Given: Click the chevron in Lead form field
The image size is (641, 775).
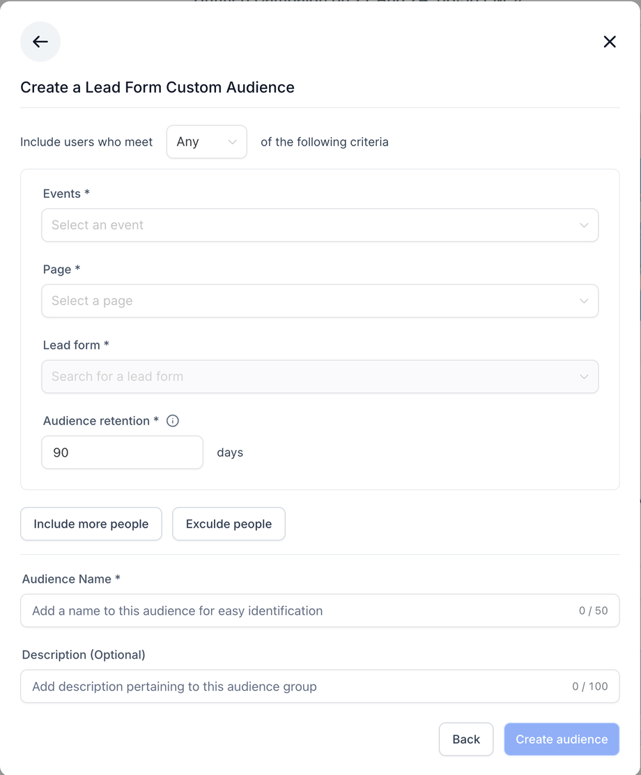Looking at the screenshot, I should [x=584, y=377].
